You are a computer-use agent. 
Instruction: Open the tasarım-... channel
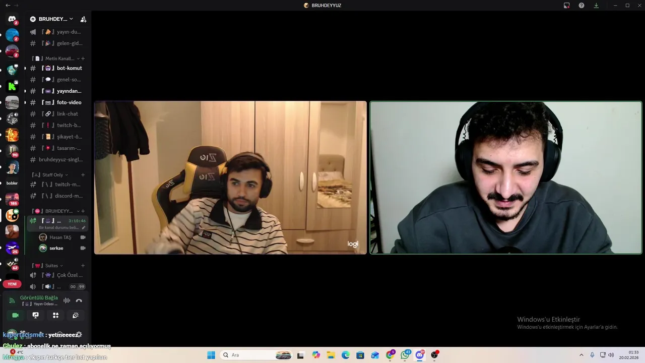[x=57, y=148]
